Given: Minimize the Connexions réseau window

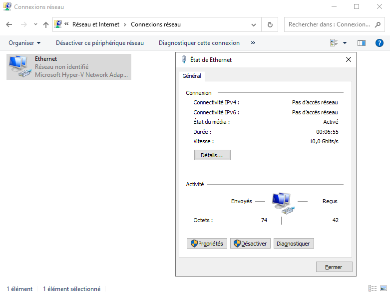Looking at the screenshot, I should pos(334,6).
